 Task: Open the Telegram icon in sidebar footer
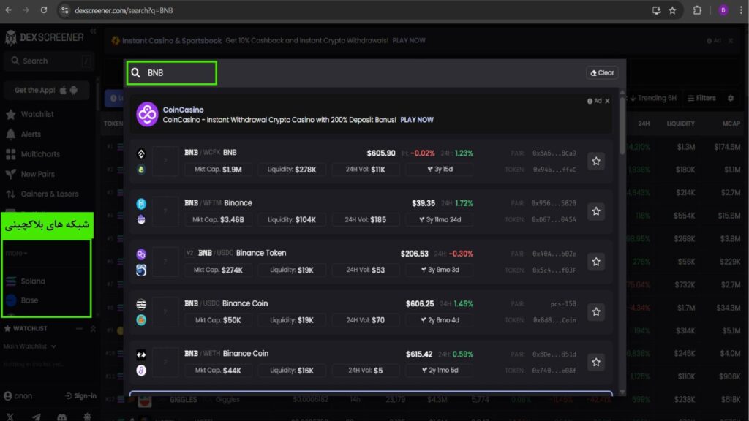pos(37,417)
